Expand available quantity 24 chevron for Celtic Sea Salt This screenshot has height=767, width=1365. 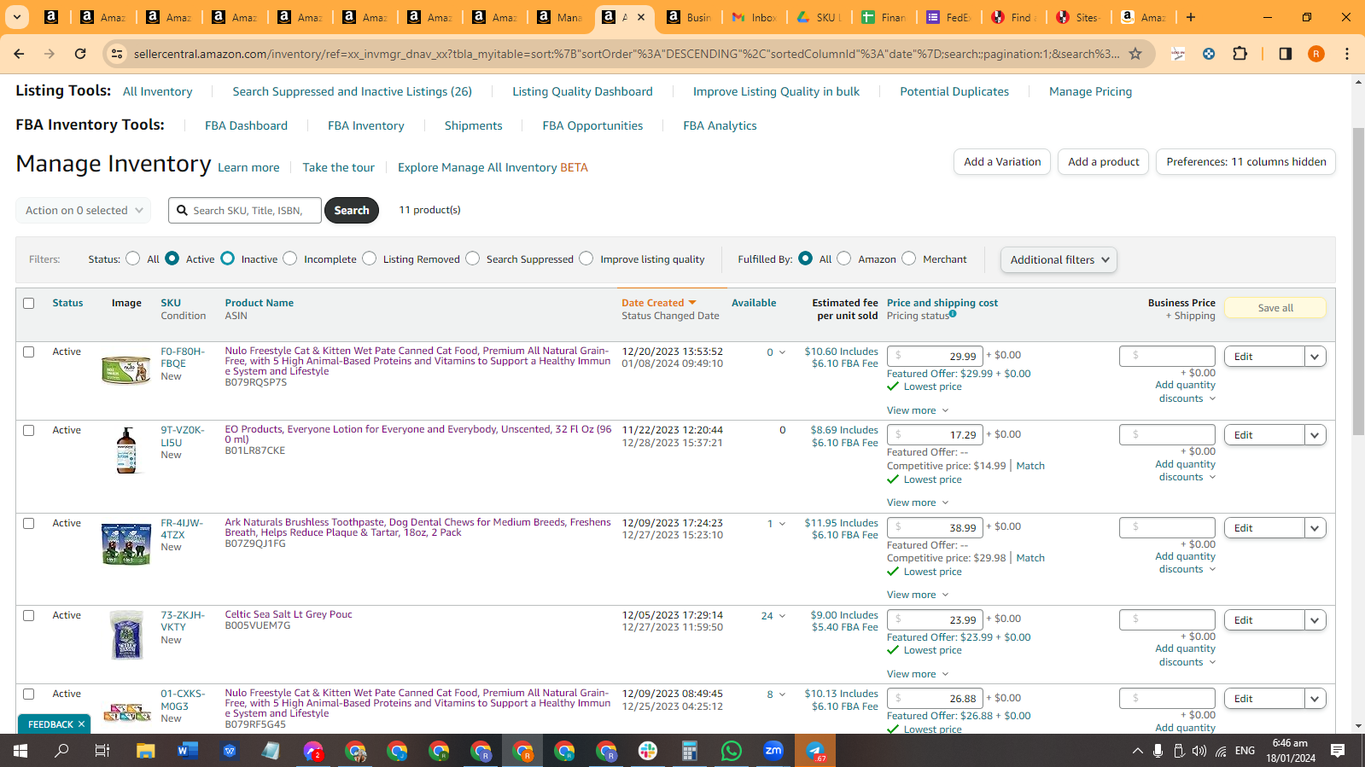[x=782, y=616]
